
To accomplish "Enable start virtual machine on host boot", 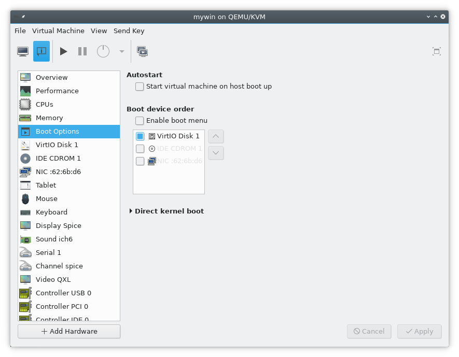I will click(140, 87).
